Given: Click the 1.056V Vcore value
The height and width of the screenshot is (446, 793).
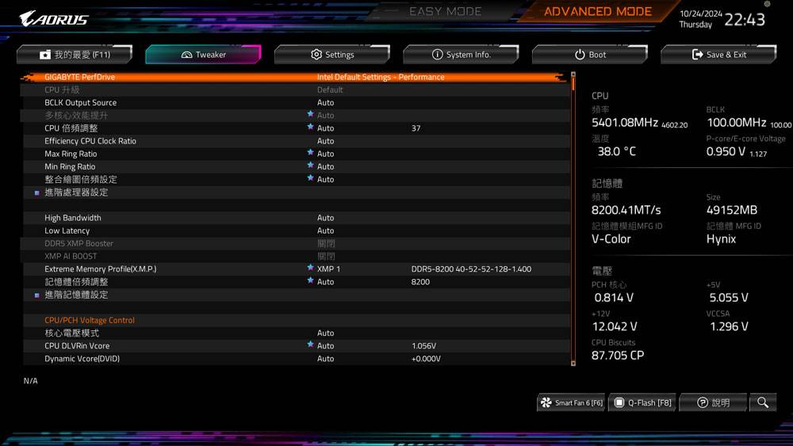Looking at the screenshot, I should click(423, 346).
